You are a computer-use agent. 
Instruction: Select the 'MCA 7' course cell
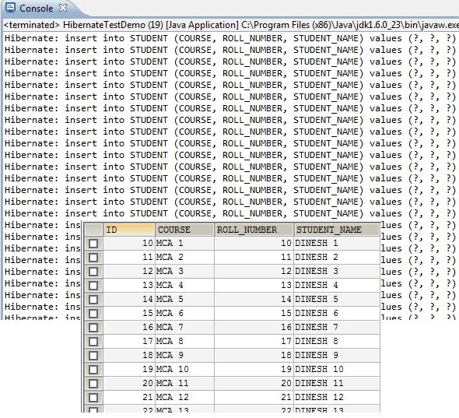tap(184, 328)
